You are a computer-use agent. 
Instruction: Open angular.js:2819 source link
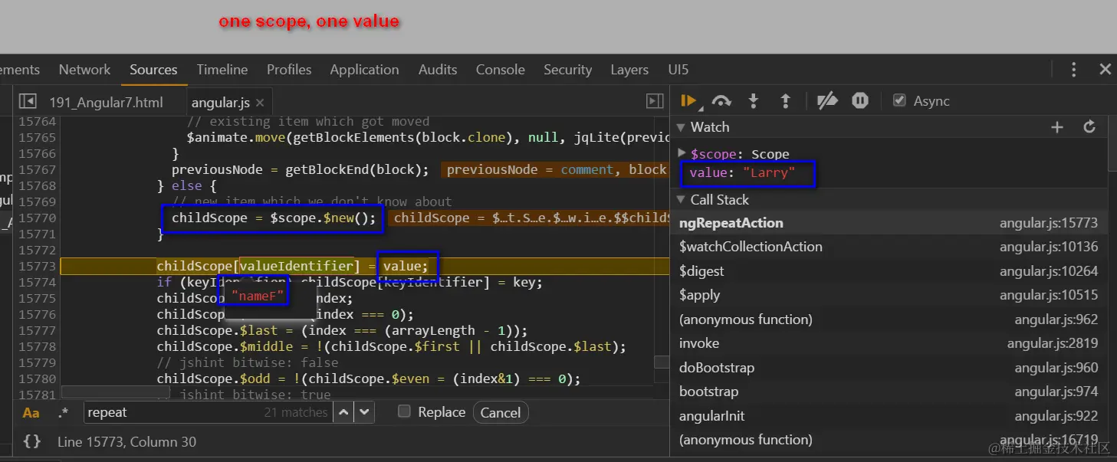1053,343
